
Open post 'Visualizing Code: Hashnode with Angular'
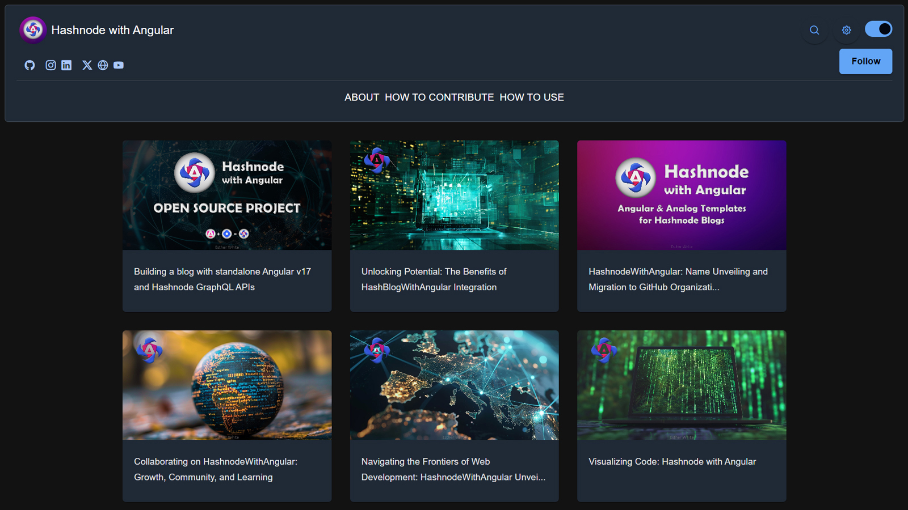pos(672,462)
